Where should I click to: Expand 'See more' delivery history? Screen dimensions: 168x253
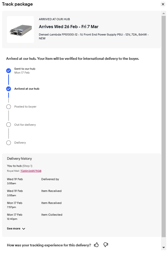click(14, 229)
